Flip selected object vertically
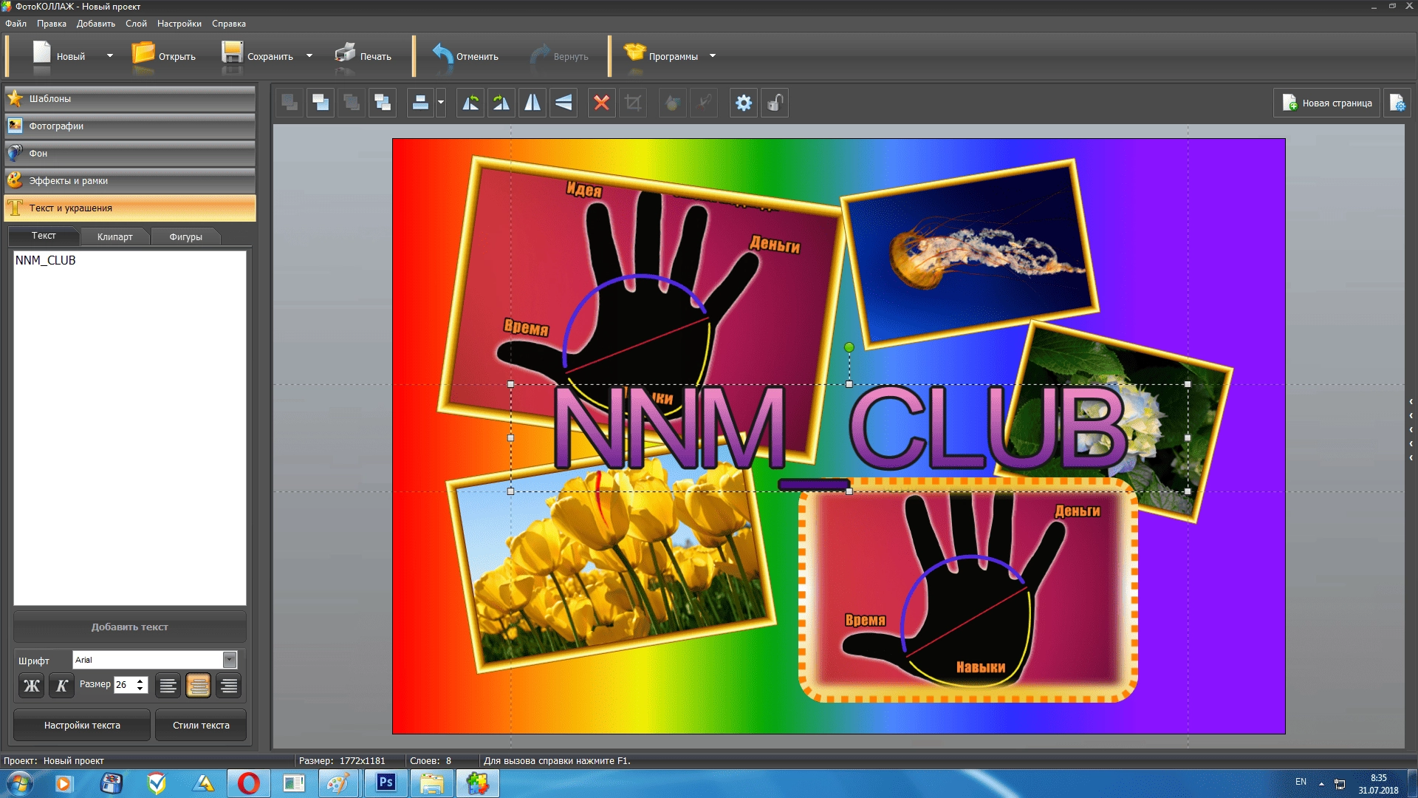This screenshot has width=1418, height=798. (x=564, y=103)
